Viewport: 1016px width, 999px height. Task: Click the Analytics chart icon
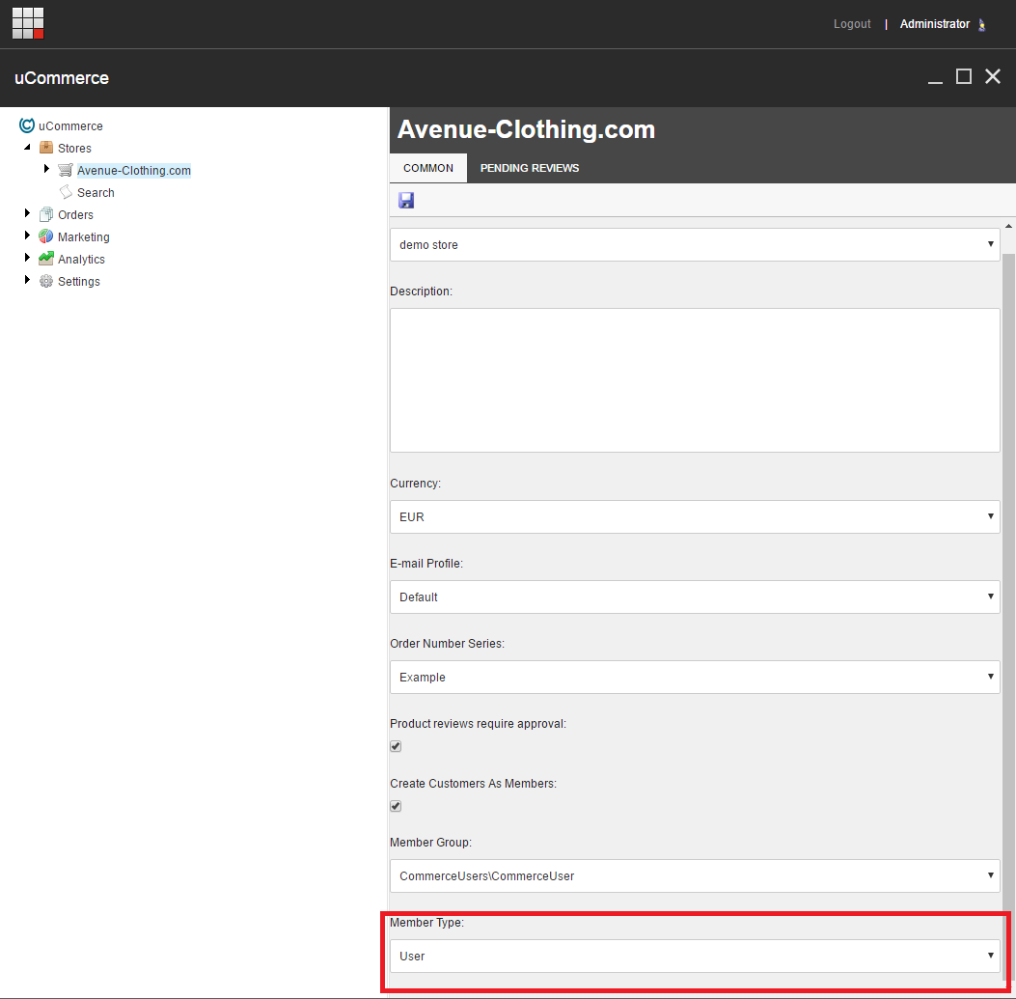coord(46,259)
